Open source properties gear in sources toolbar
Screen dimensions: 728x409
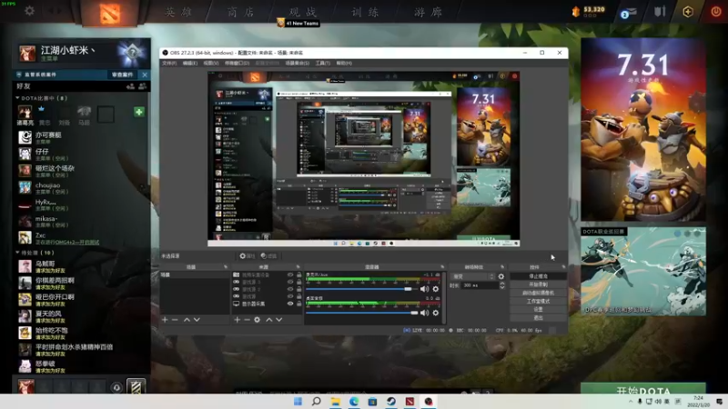[258, 320]
